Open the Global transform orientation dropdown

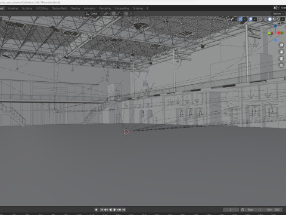pos(94,14)
